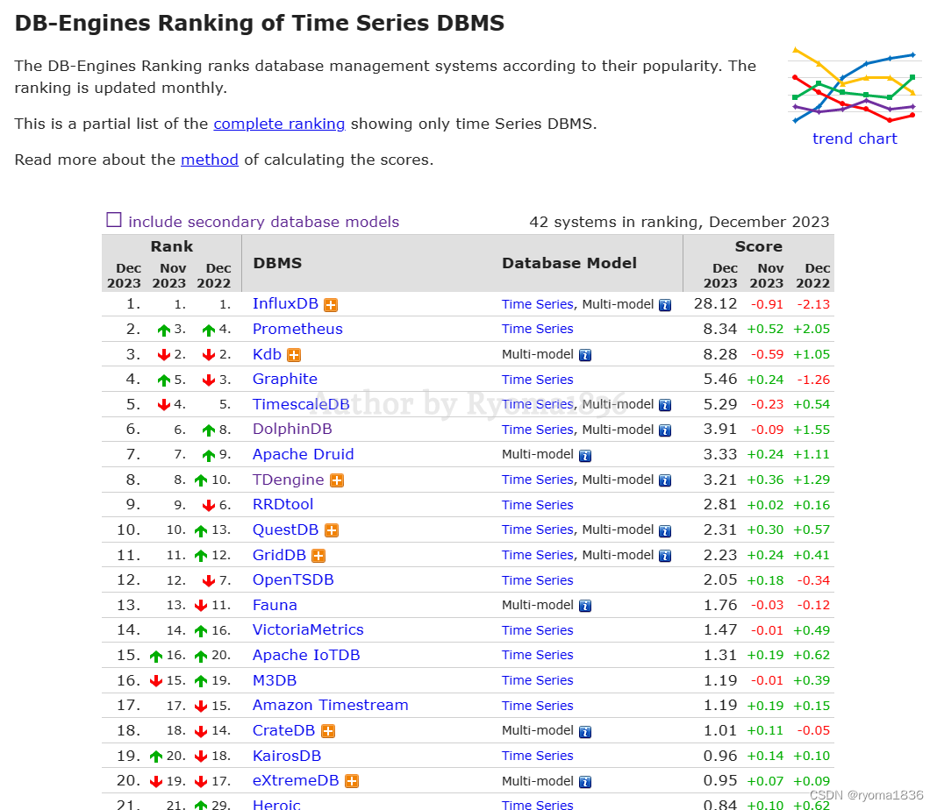Open the trend chart link
The height and width of the screenshot is (810, 937).
pyautogui.click(x=855, y=139)
